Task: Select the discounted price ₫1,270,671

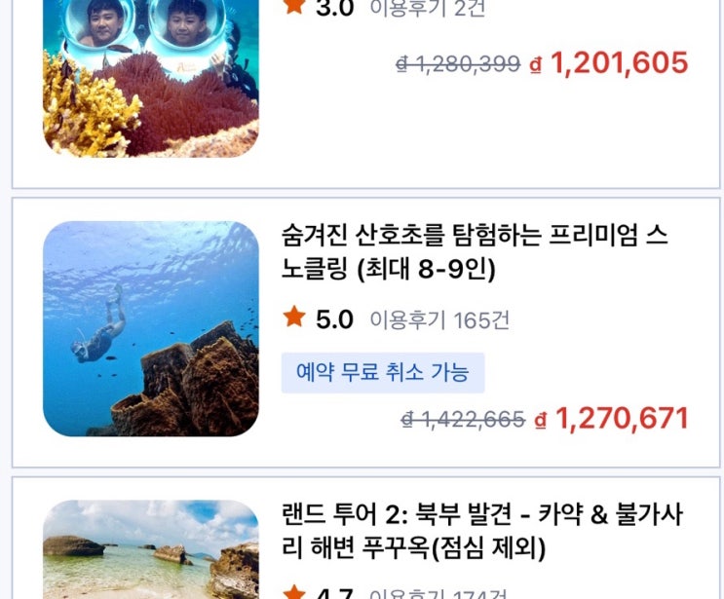Action: (x=611, y=418)
